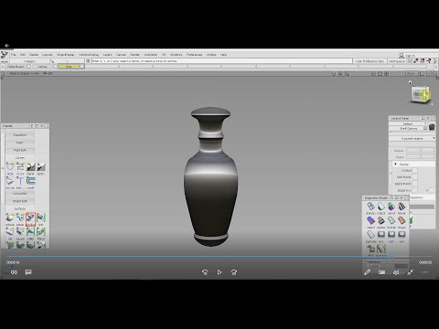Open the Edit menu
The width and height of the screenshot is (439, 329).
(23, 55)
